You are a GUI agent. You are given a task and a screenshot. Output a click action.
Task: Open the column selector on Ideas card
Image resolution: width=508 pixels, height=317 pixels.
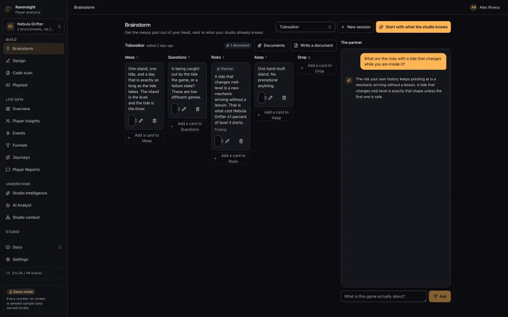pos(132,120)
